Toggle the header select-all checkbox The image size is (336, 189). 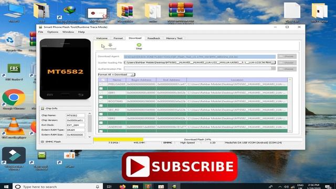(x=103, y=80)
